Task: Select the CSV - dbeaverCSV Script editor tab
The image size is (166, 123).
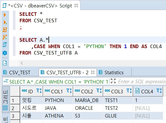Action: pyautogui.click(x=40, y=6)
